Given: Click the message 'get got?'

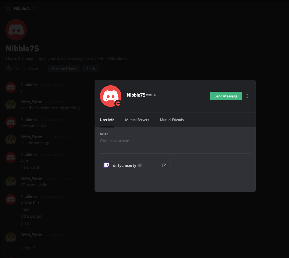Looking at the screenshot, I should [x=28, y=248].
